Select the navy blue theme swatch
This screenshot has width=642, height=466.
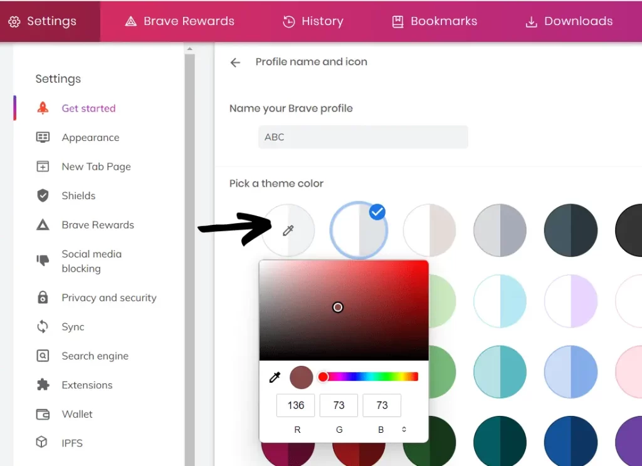click(x=571, y=442)
